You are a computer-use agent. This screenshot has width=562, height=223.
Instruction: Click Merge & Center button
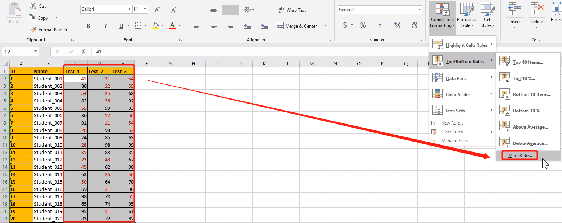(x=297, y=26)
